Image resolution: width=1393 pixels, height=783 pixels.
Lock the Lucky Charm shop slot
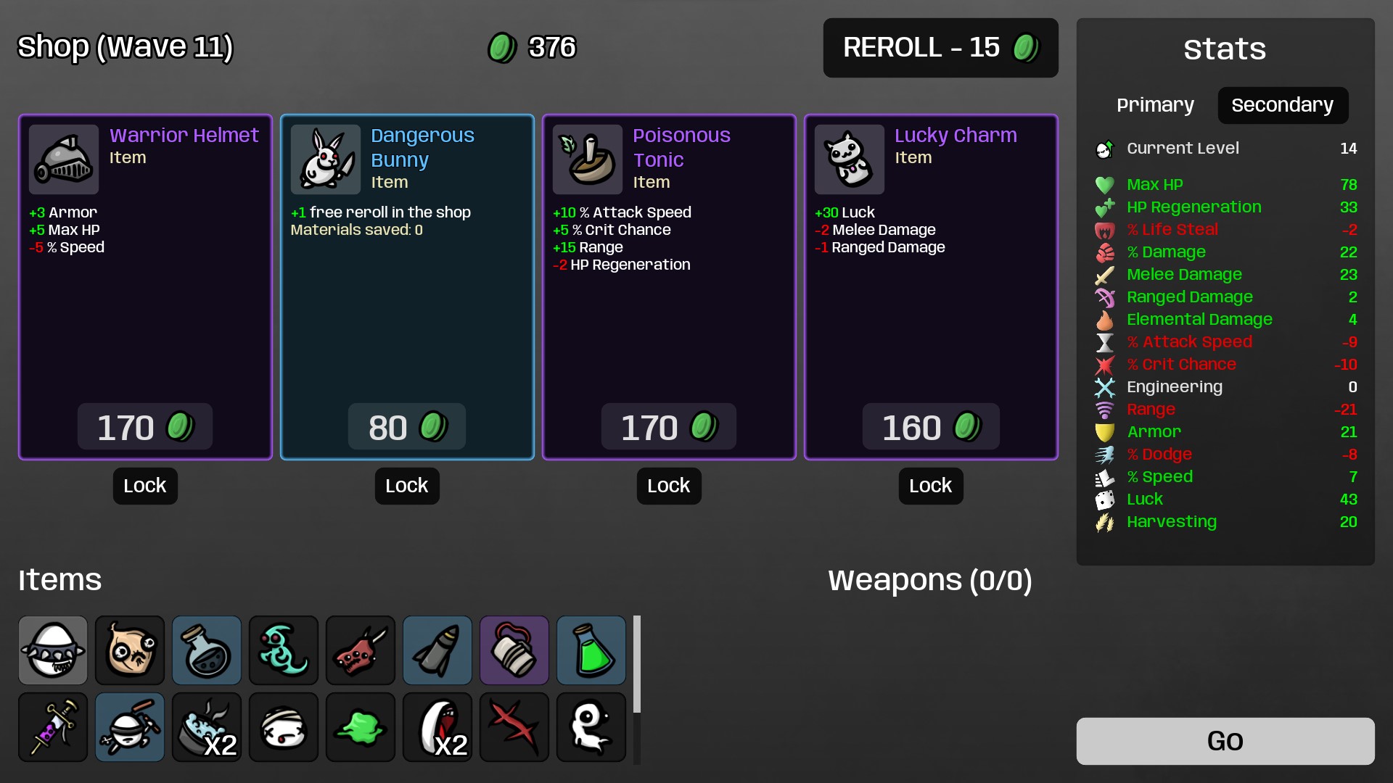pos(931,486)
